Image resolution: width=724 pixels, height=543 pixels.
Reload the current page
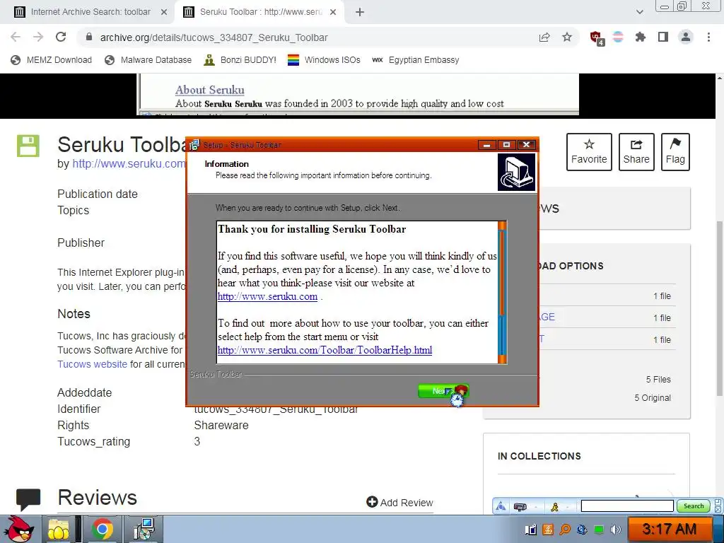click(61, 37)
